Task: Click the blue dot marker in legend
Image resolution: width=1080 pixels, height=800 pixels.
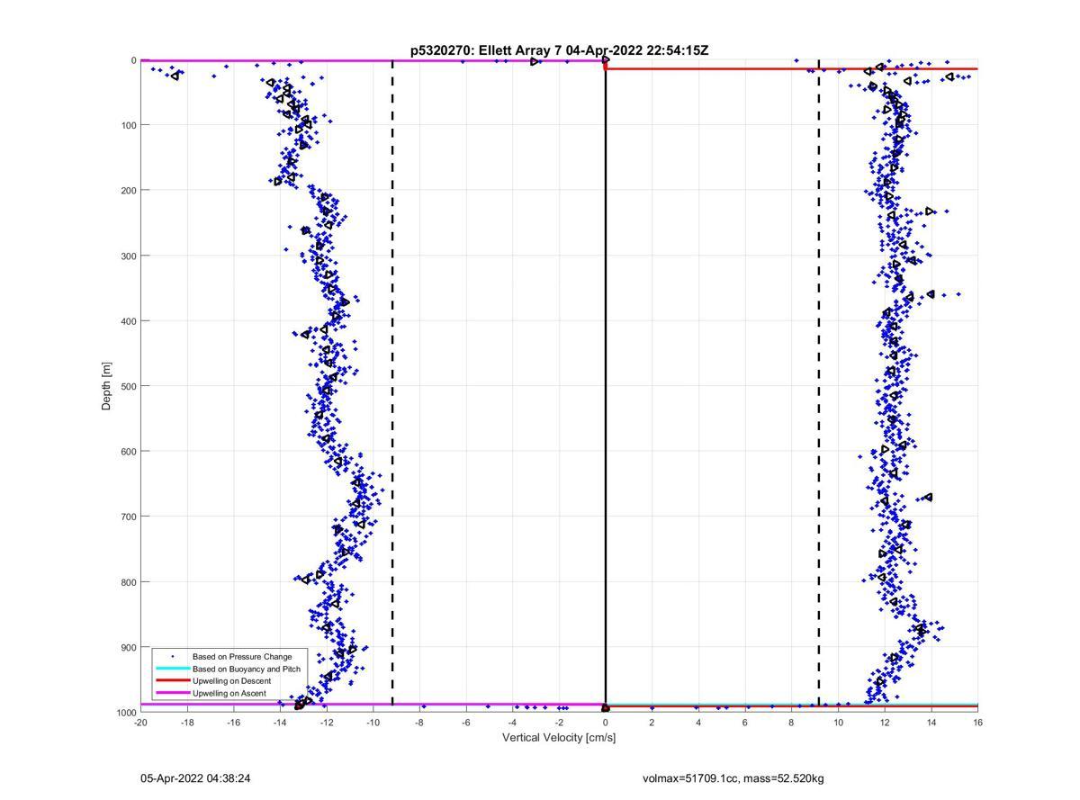Action: (x=172, y=657)
